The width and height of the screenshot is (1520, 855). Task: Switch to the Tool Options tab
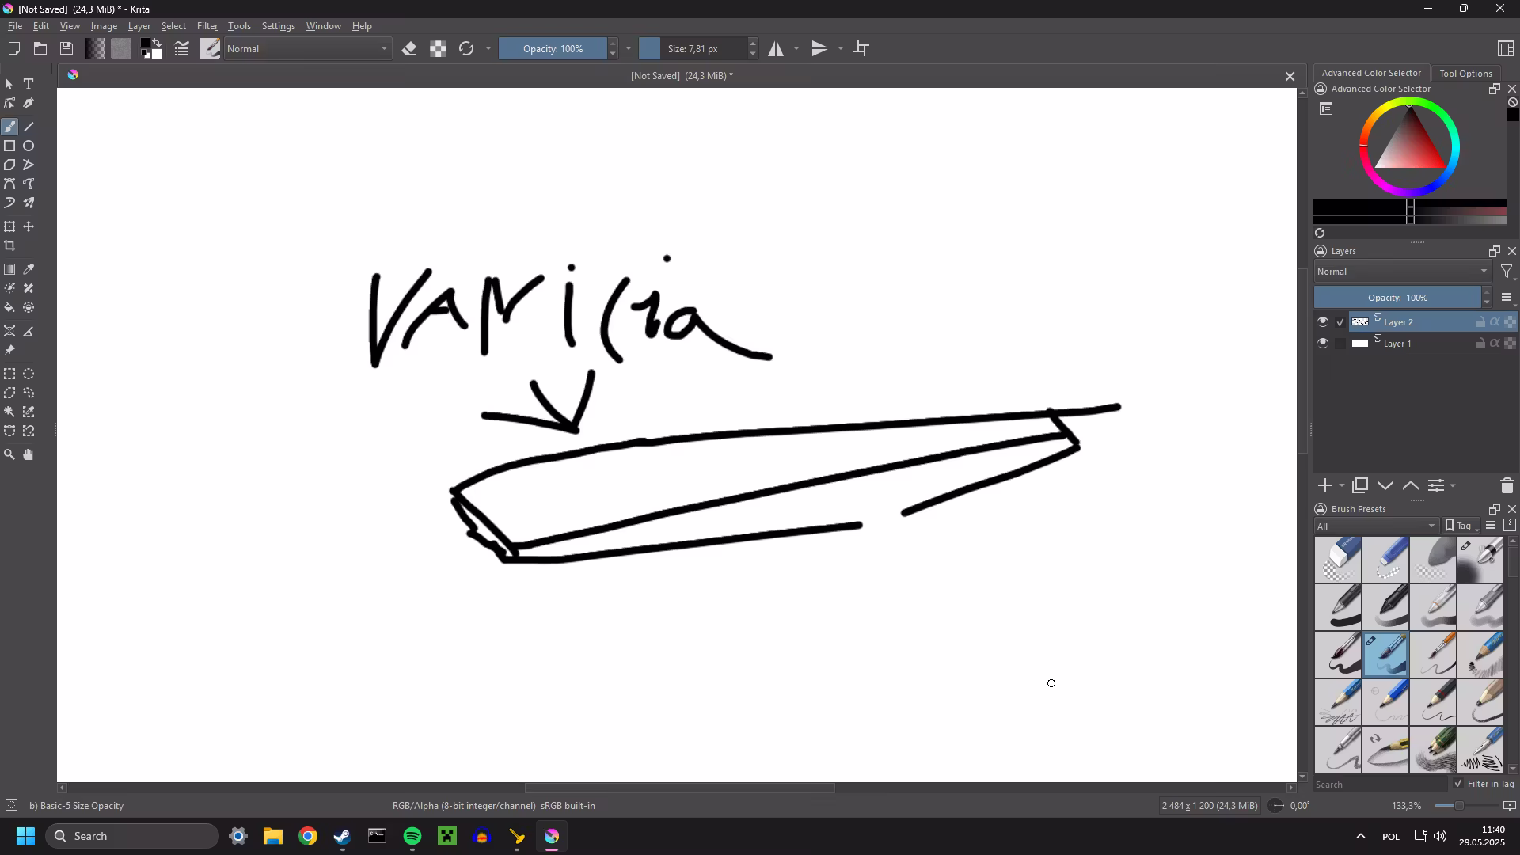coord(1465,73)
